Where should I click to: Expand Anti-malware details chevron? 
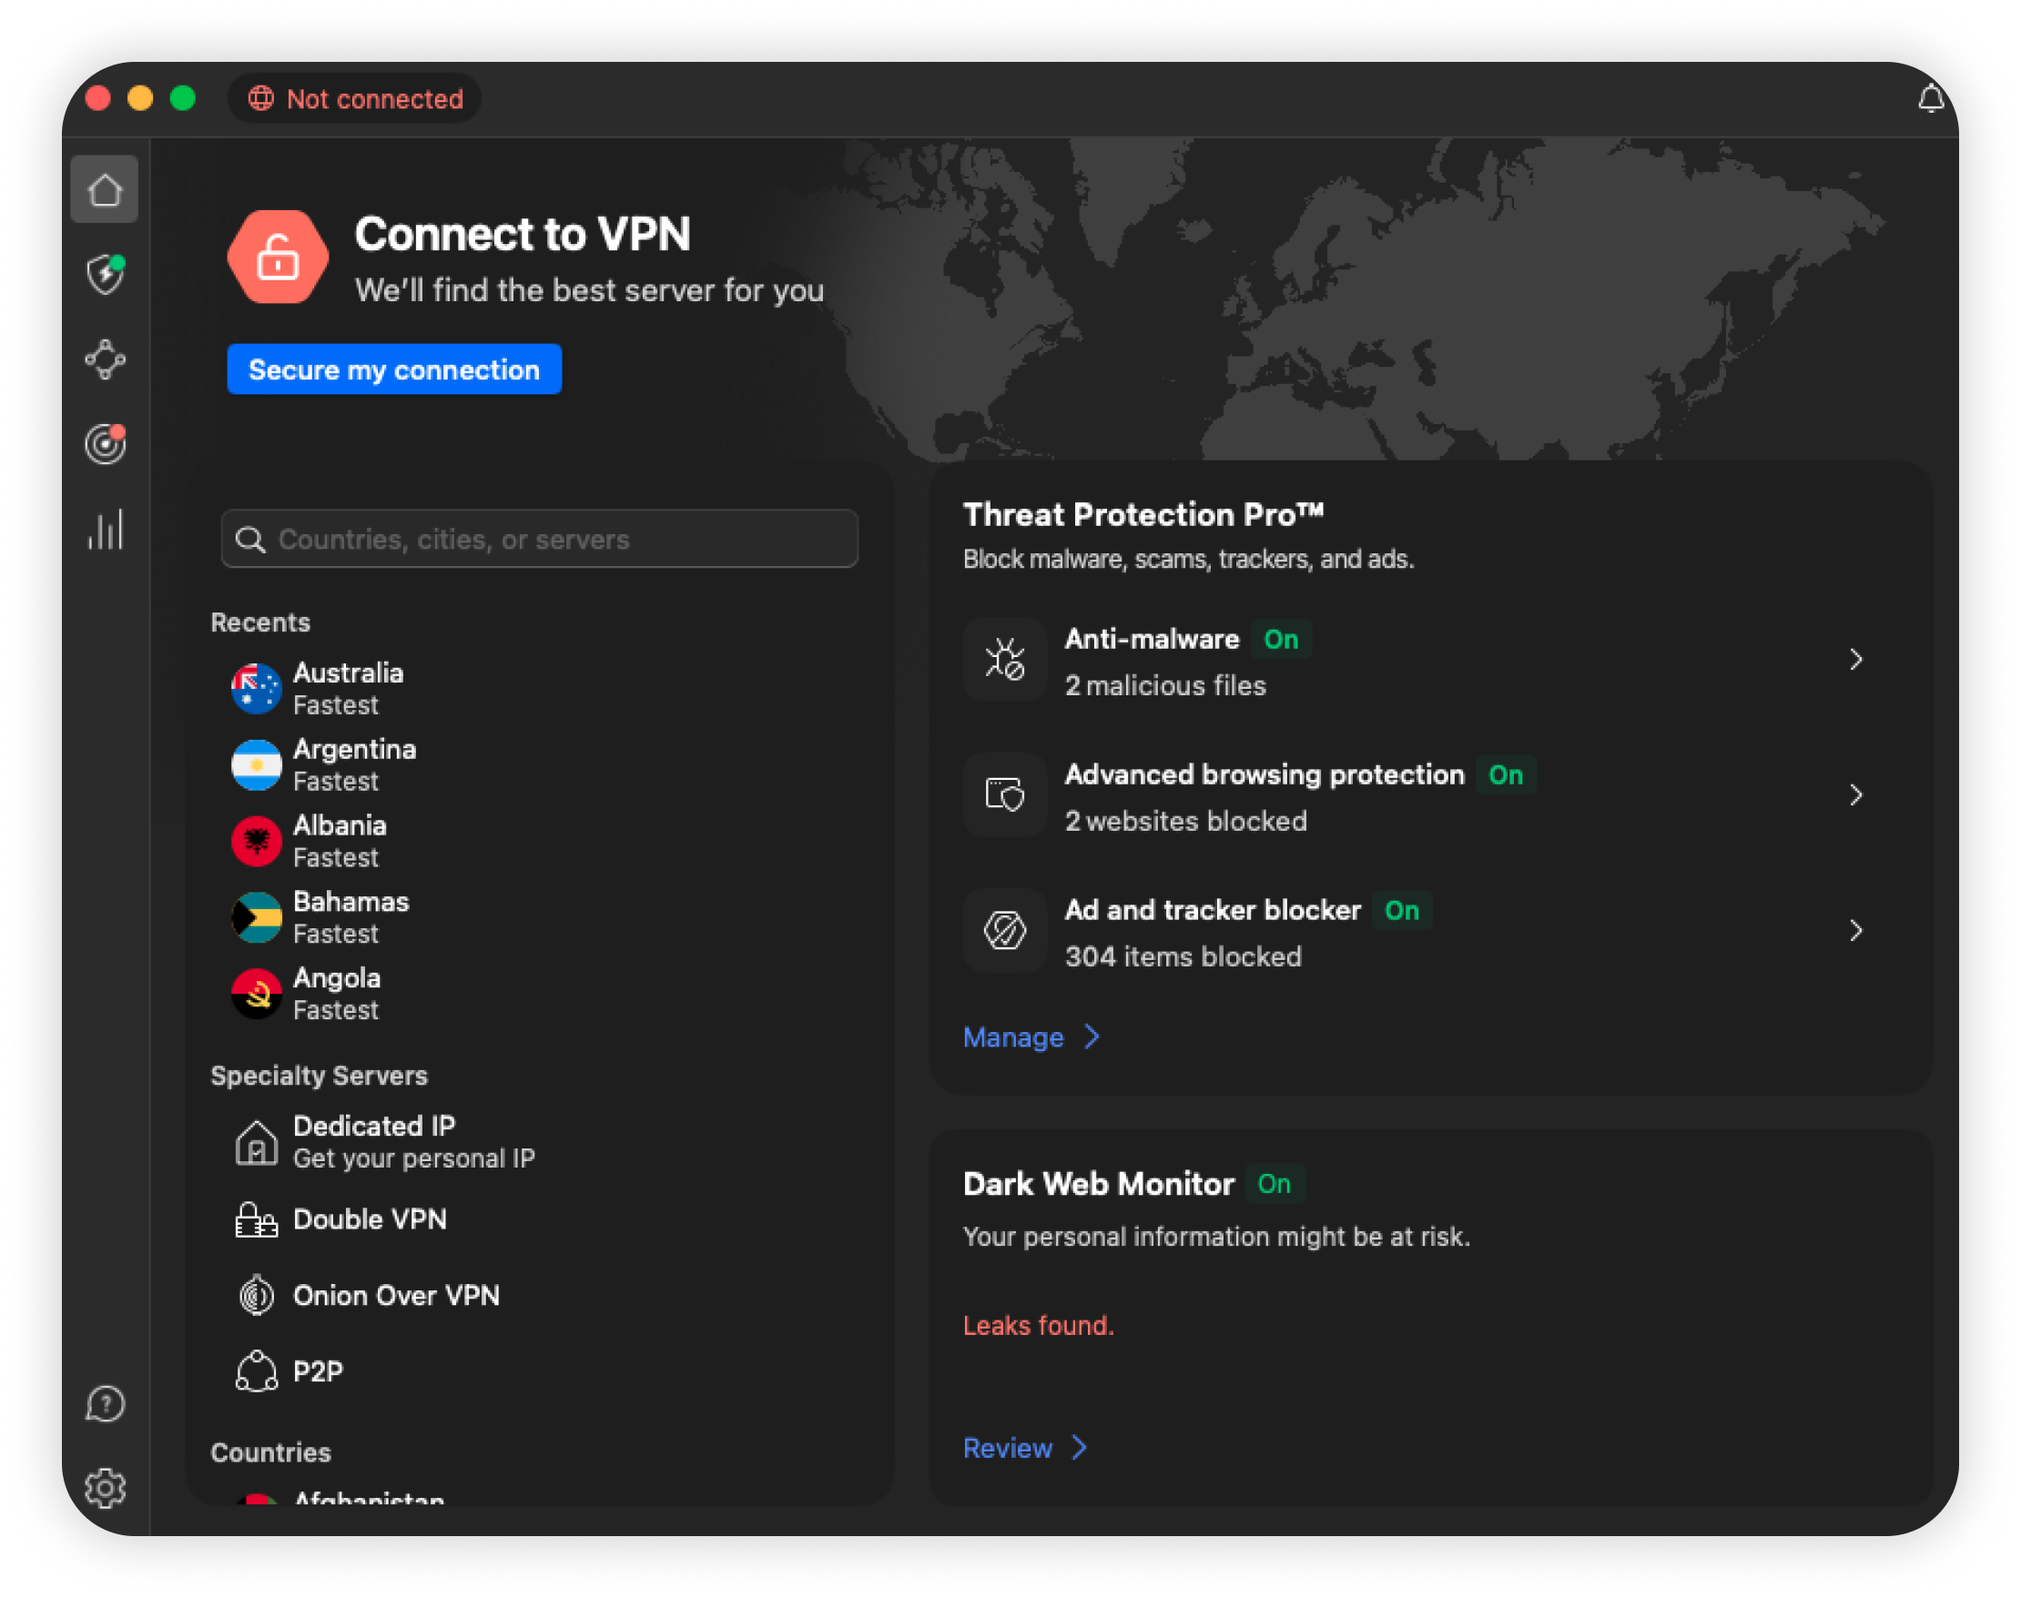coord(1855,661)
